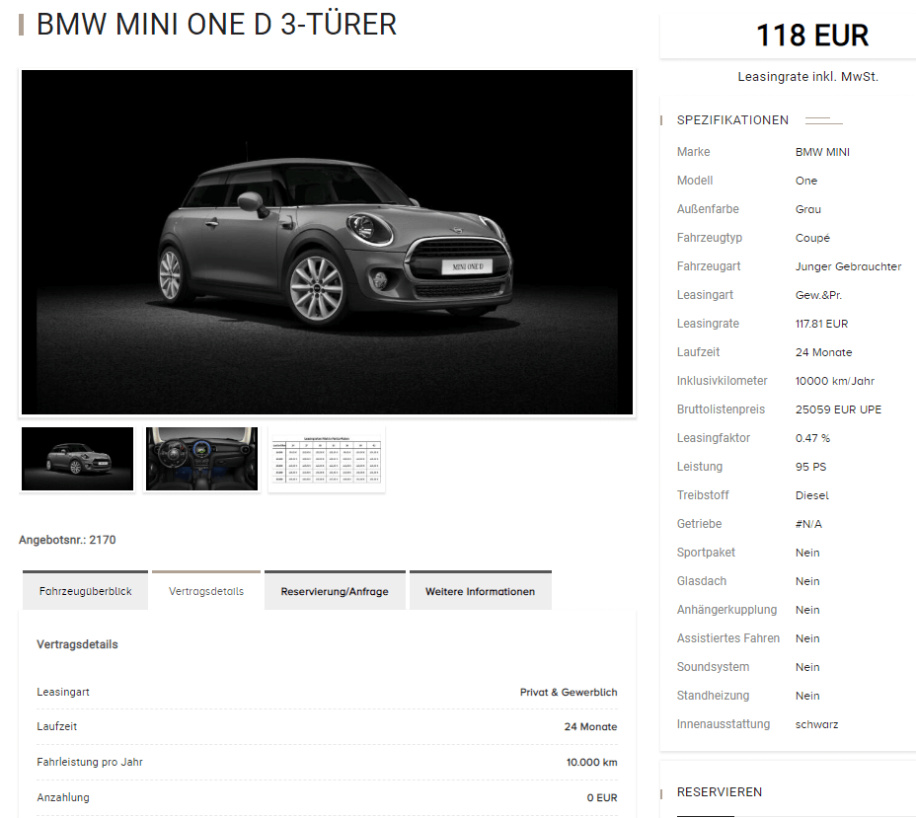Click the Leasingrate inkl. MwSt. caption
This screenshot has width=916, height=818.
pos(808,77)
